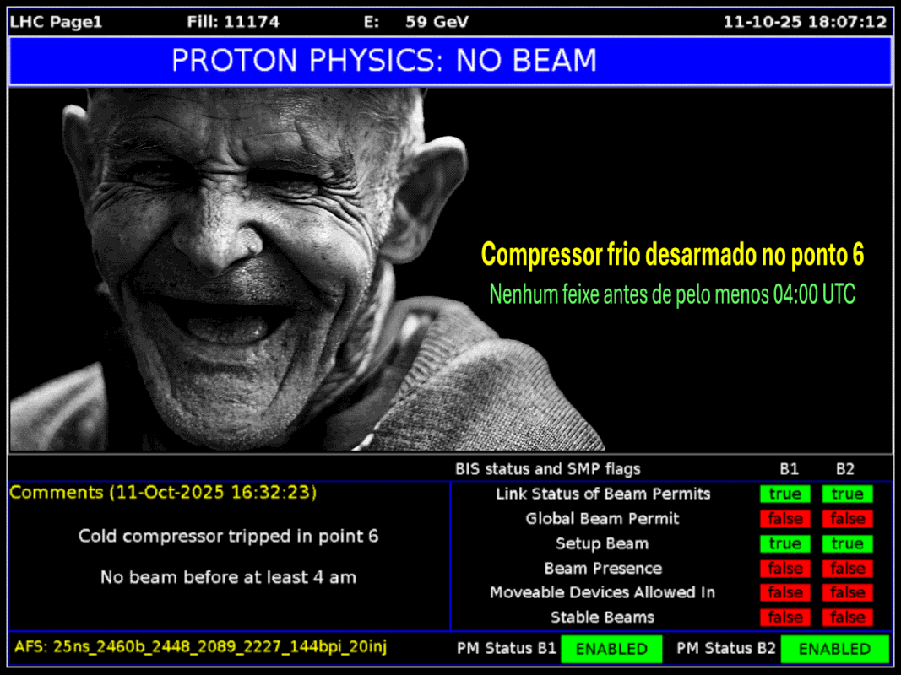The height and width of the screenshot is (675, 901).
Task: Click the B2 Stable Beams false indicator
Action: click(847, 618)
